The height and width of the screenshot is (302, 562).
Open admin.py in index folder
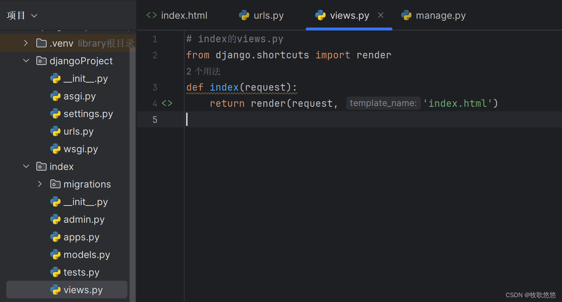(84, 219)
